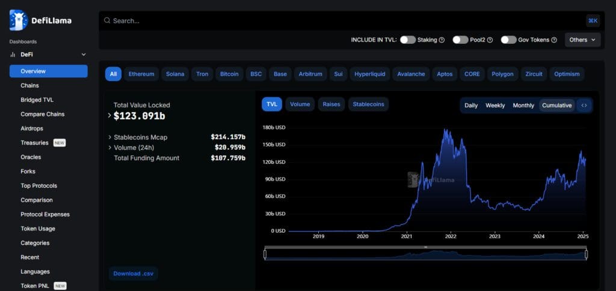Filter by Base chain
This screenshot has height=291, width=616.
pyautogui.click(x=280, y=74)
